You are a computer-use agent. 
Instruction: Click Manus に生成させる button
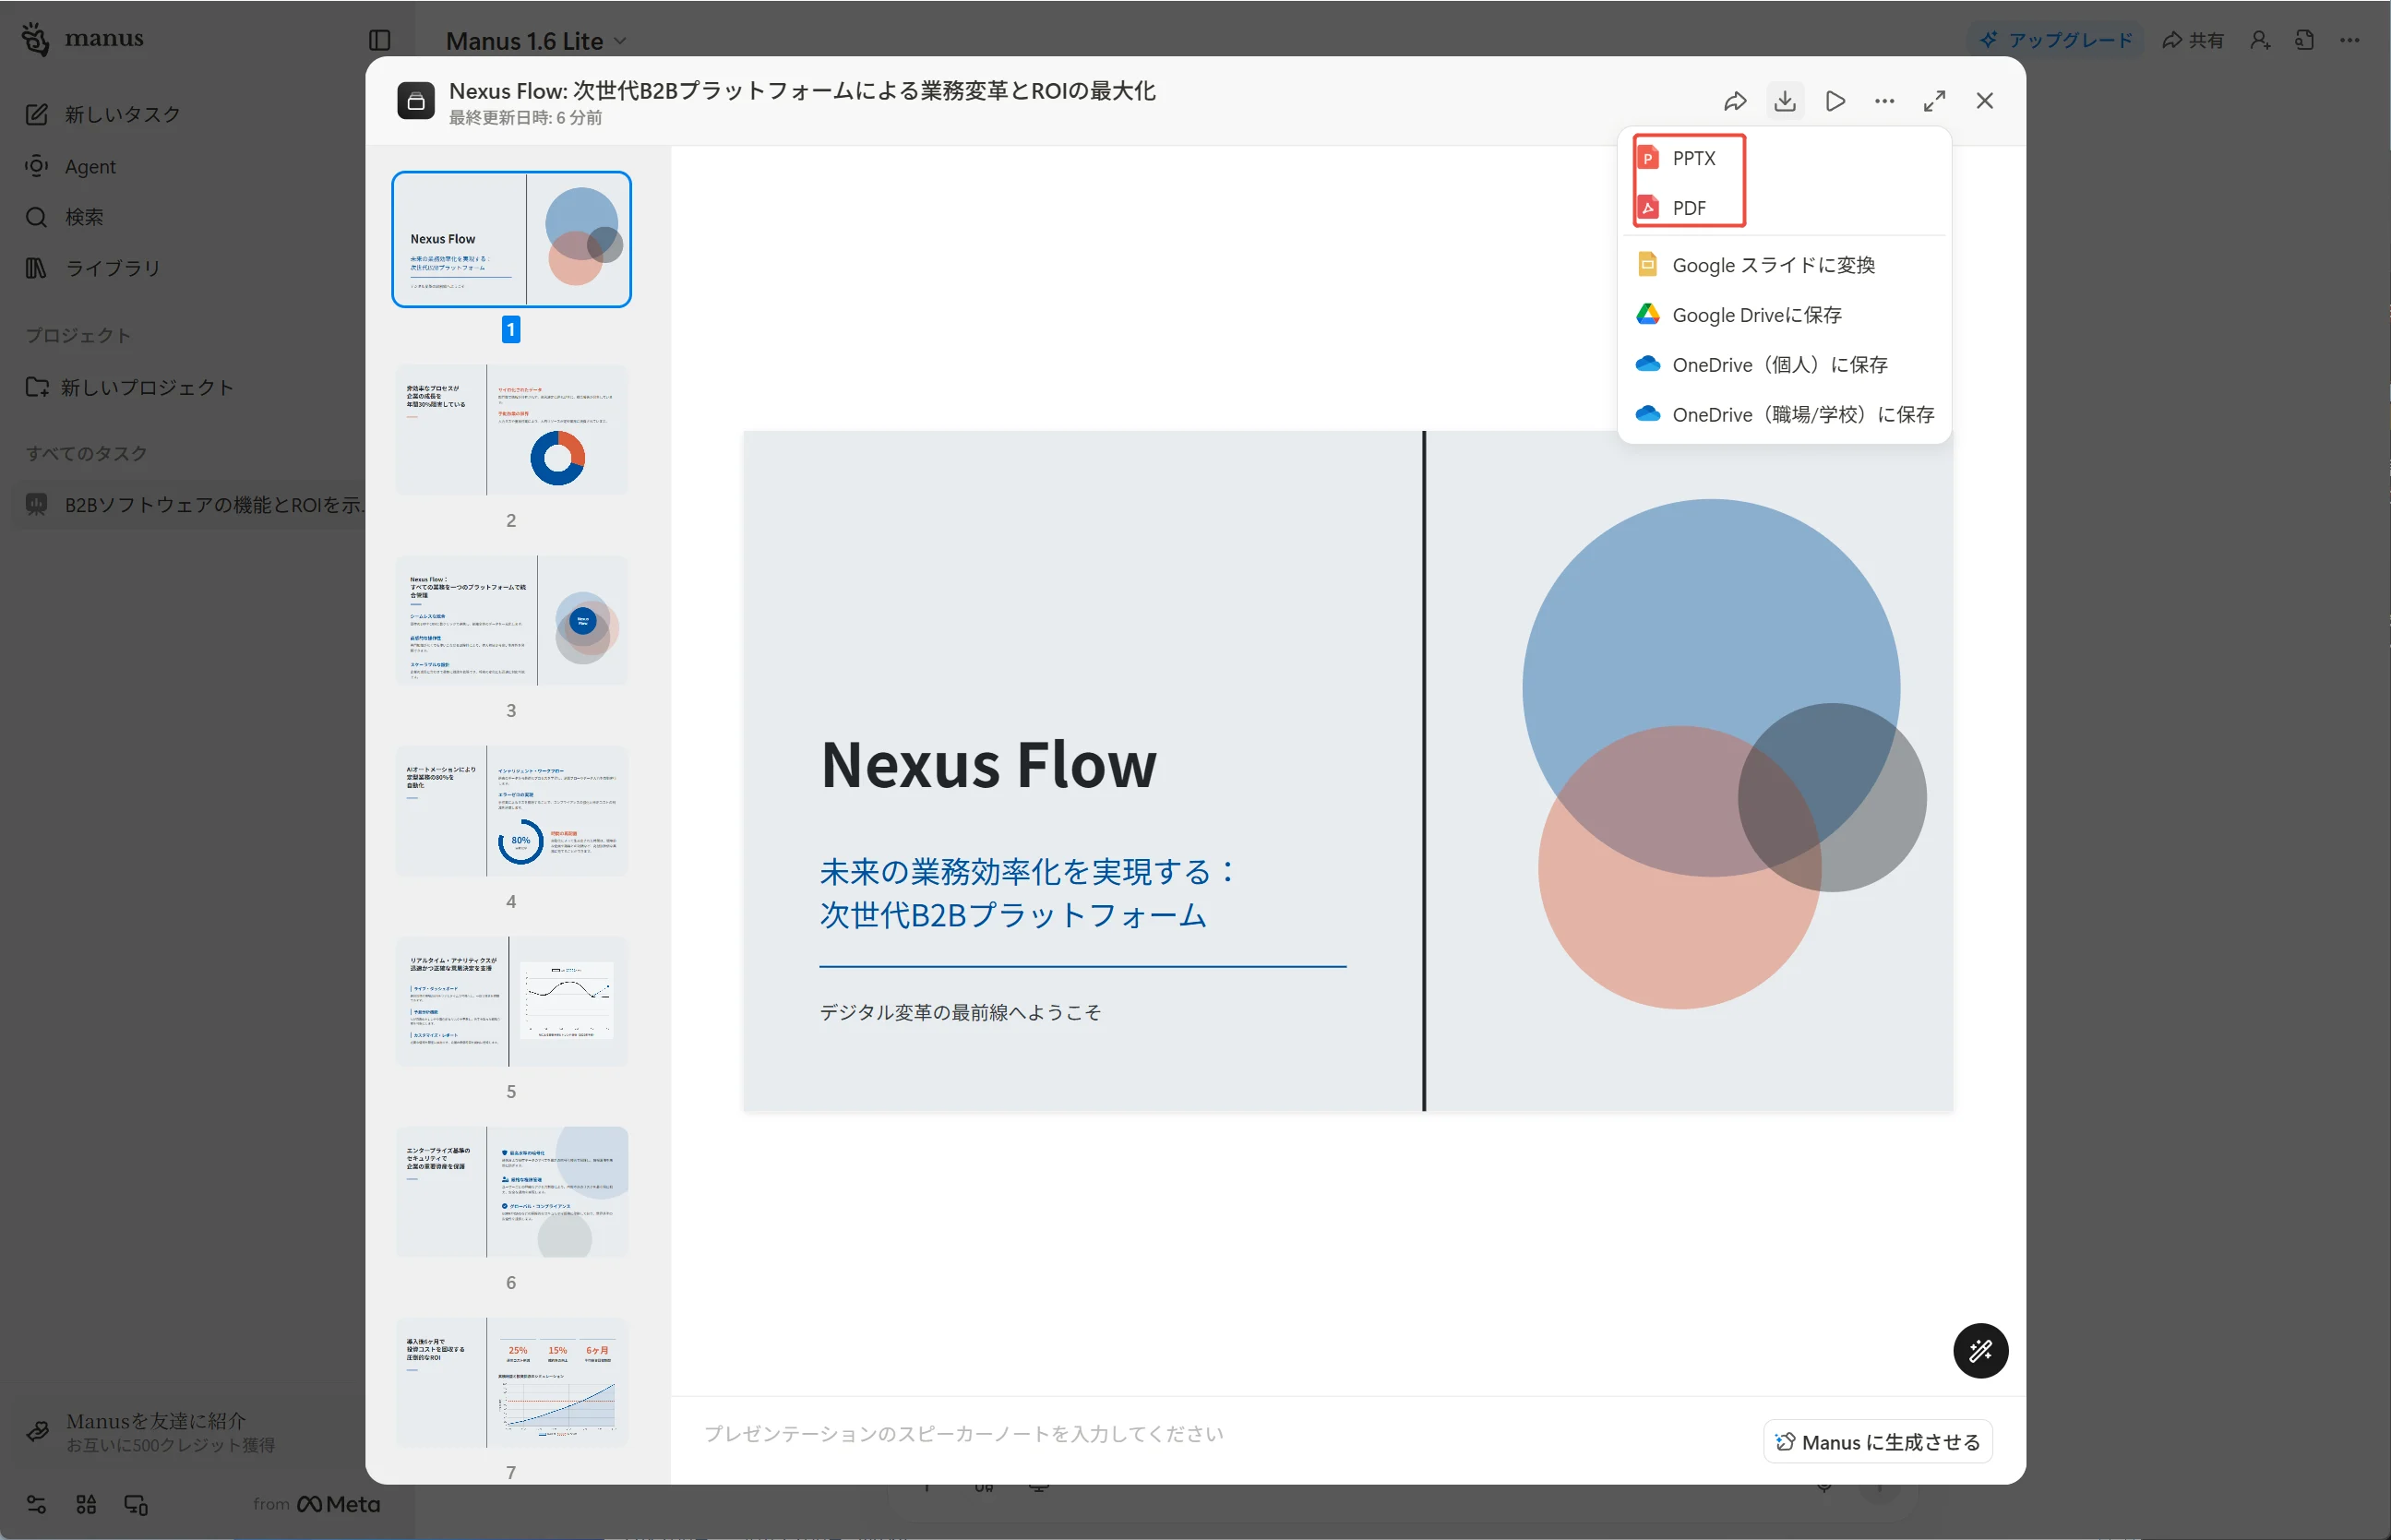[1878, 1442]
